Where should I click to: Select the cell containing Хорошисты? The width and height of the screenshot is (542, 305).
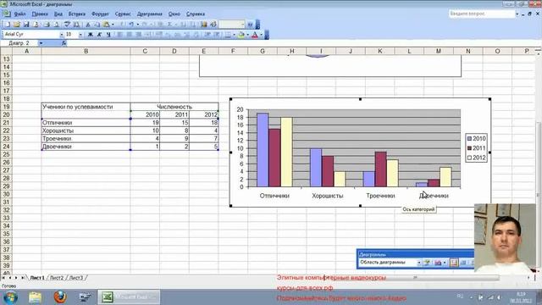click(x=86, y=130)
